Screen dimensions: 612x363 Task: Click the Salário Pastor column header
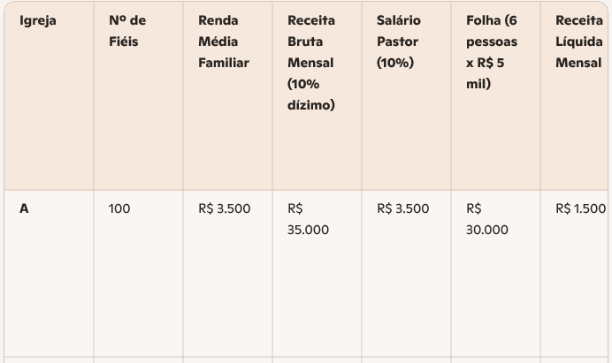pos(398,31)
